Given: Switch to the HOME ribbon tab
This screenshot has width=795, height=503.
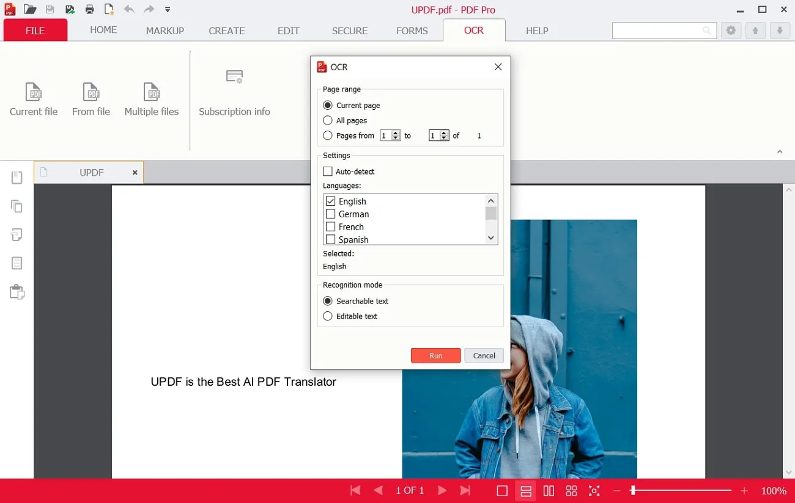Looking at the screenshot, I should point(103,30).
